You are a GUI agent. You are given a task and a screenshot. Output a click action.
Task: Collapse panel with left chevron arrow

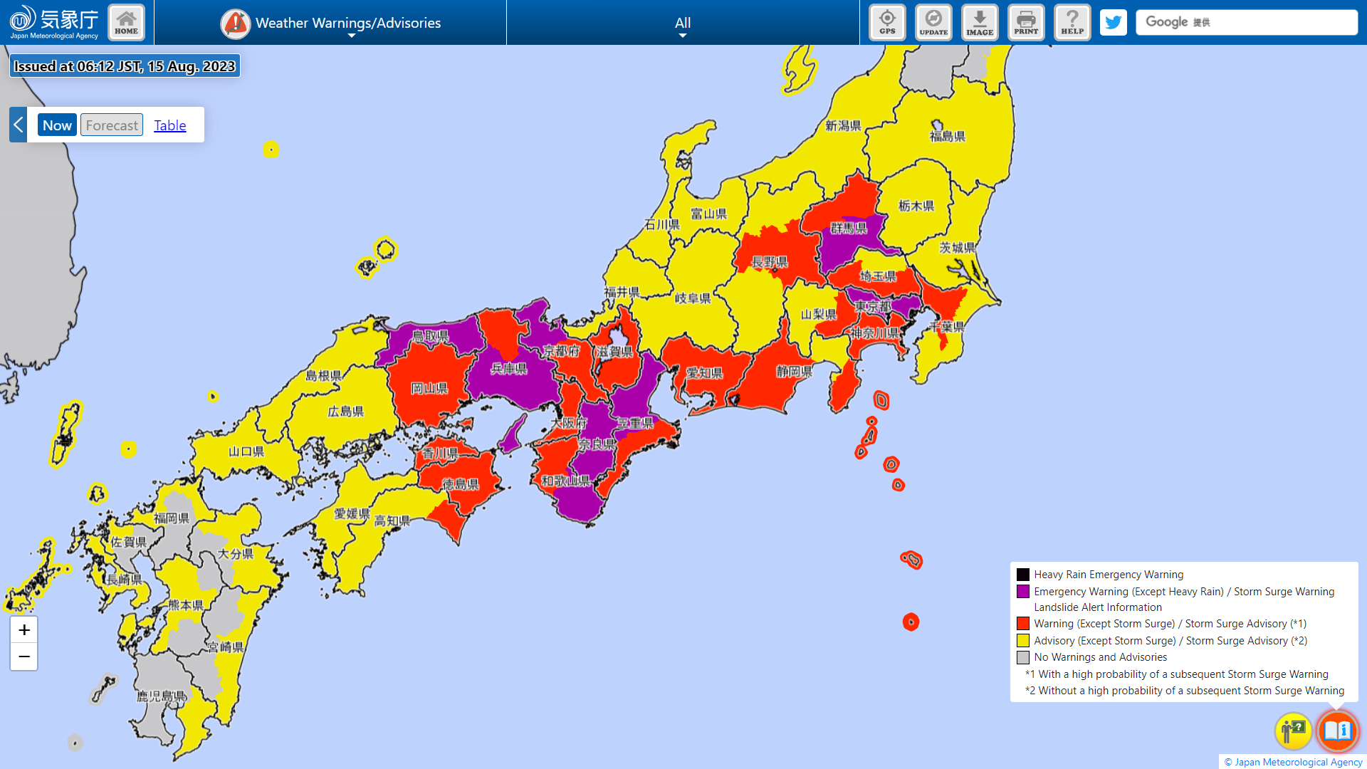click(x=19, y=125)
